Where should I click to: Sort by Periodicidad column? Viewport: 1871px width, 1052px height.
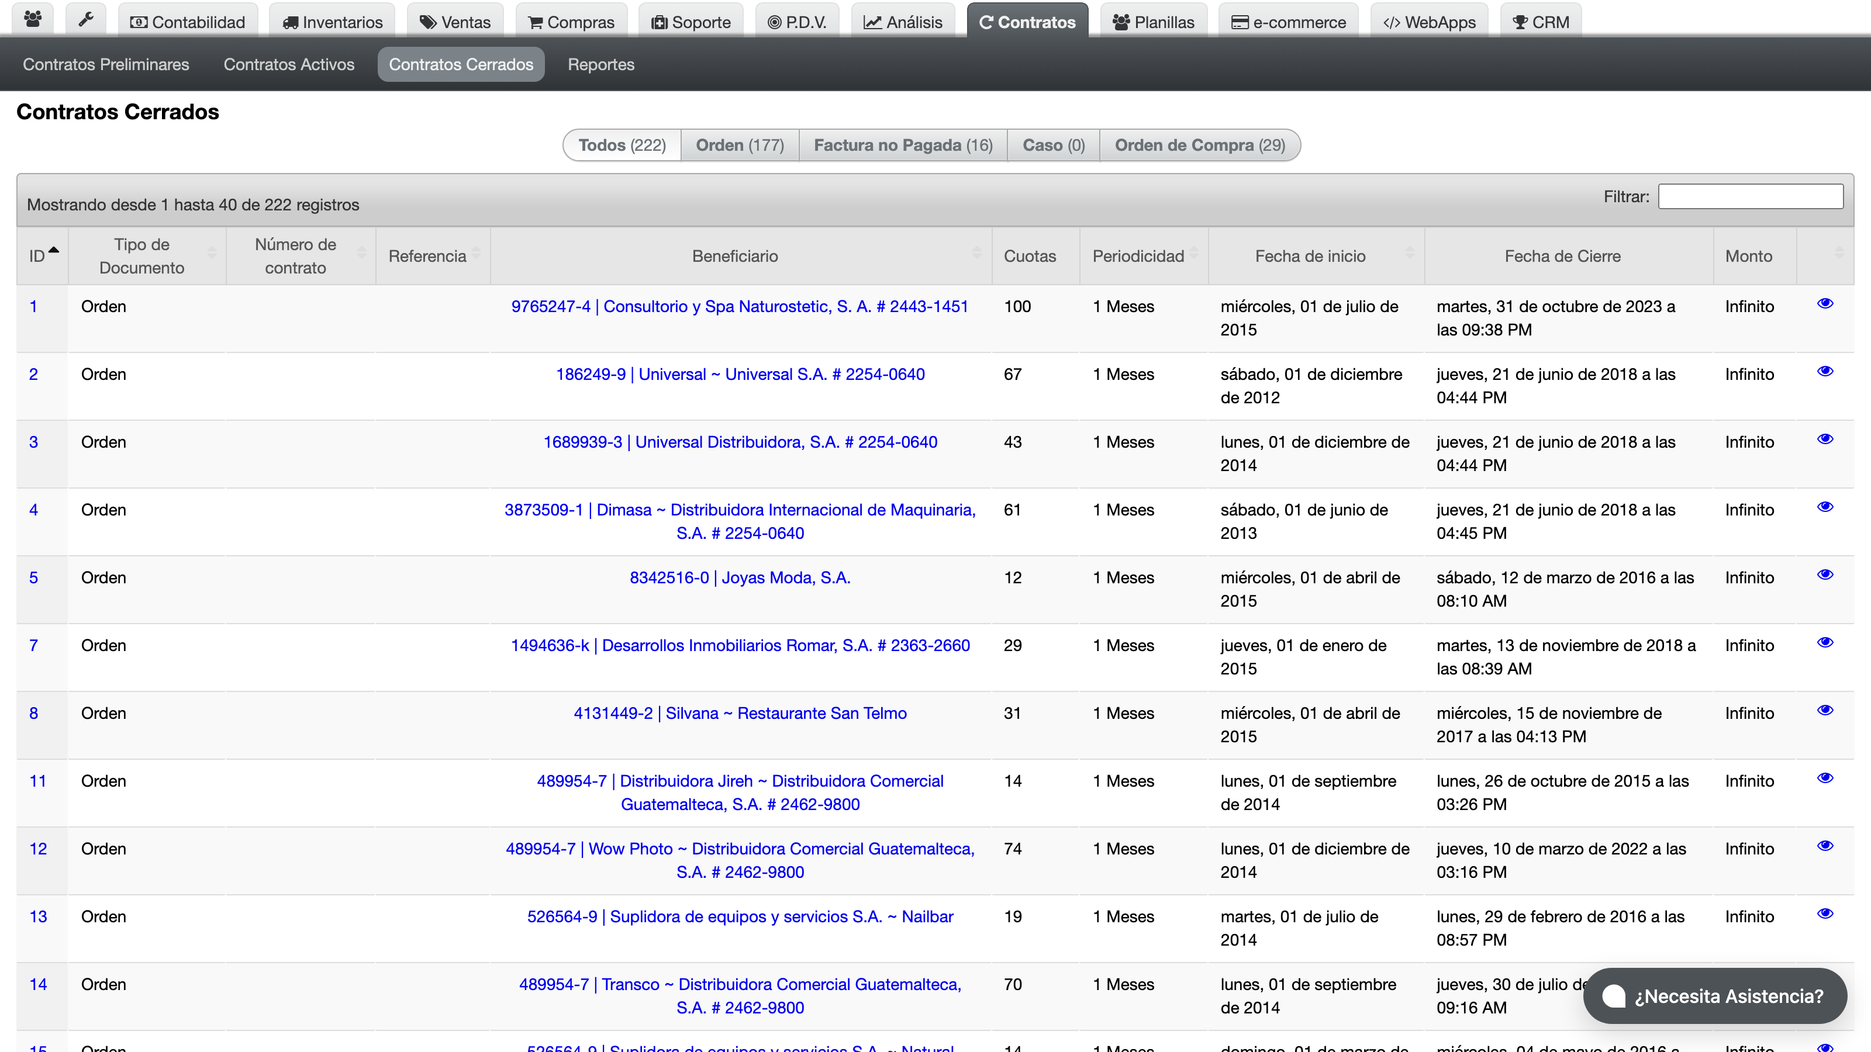tap(1144, 255)
